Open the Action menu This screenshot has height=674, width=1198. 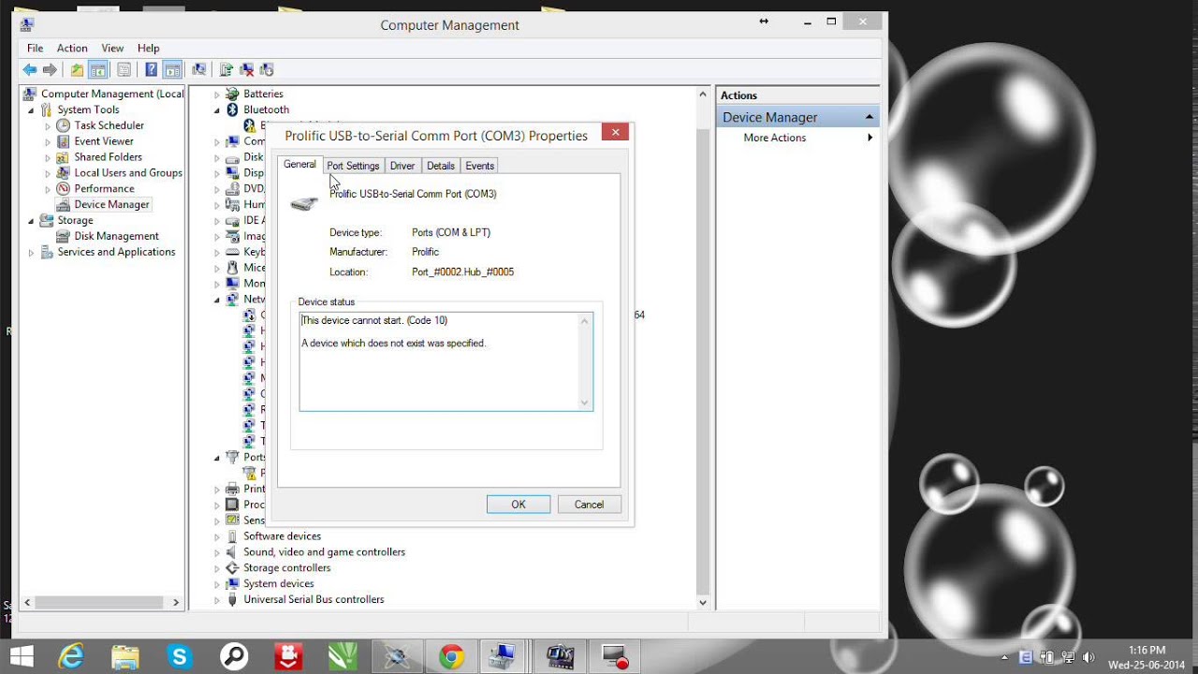coord(72,48)
